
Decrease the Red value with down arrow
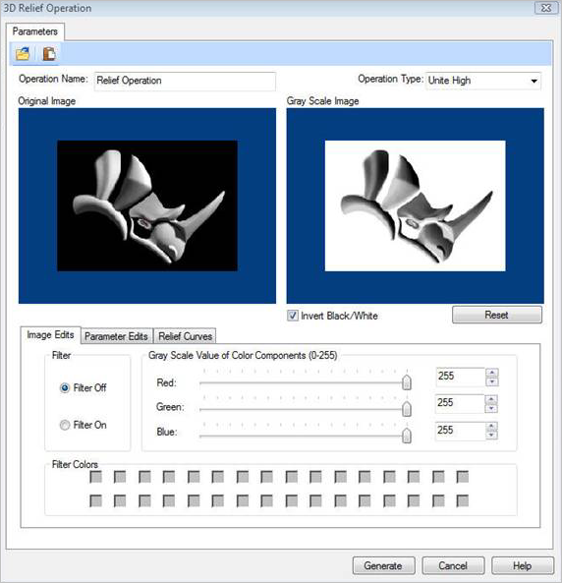pos(492,381)
